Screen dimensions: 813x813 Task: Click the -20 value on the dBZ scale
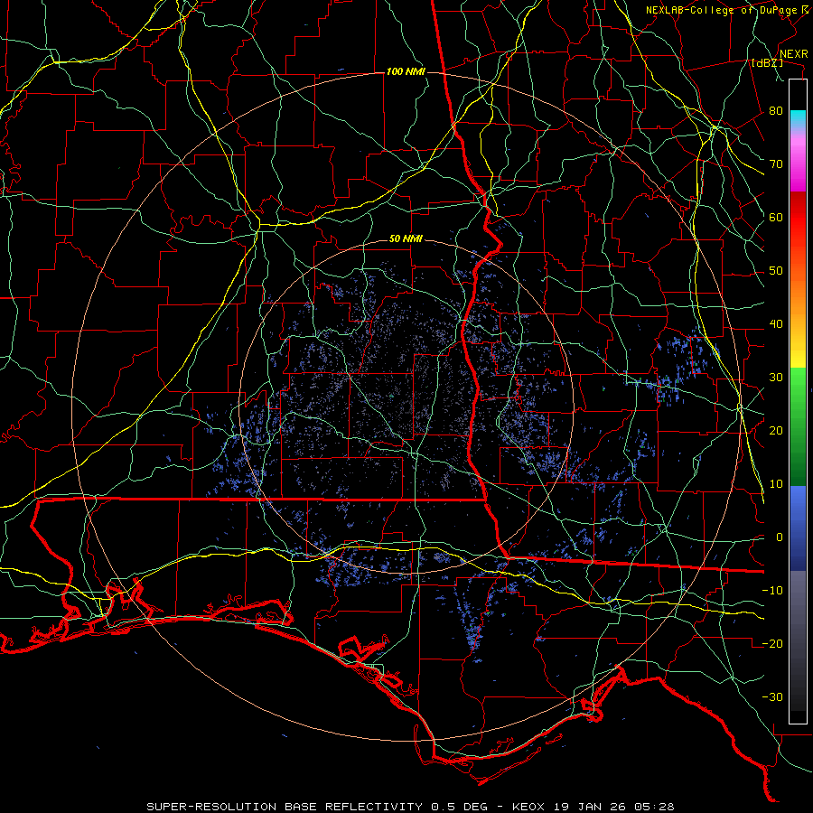[772, 643]
